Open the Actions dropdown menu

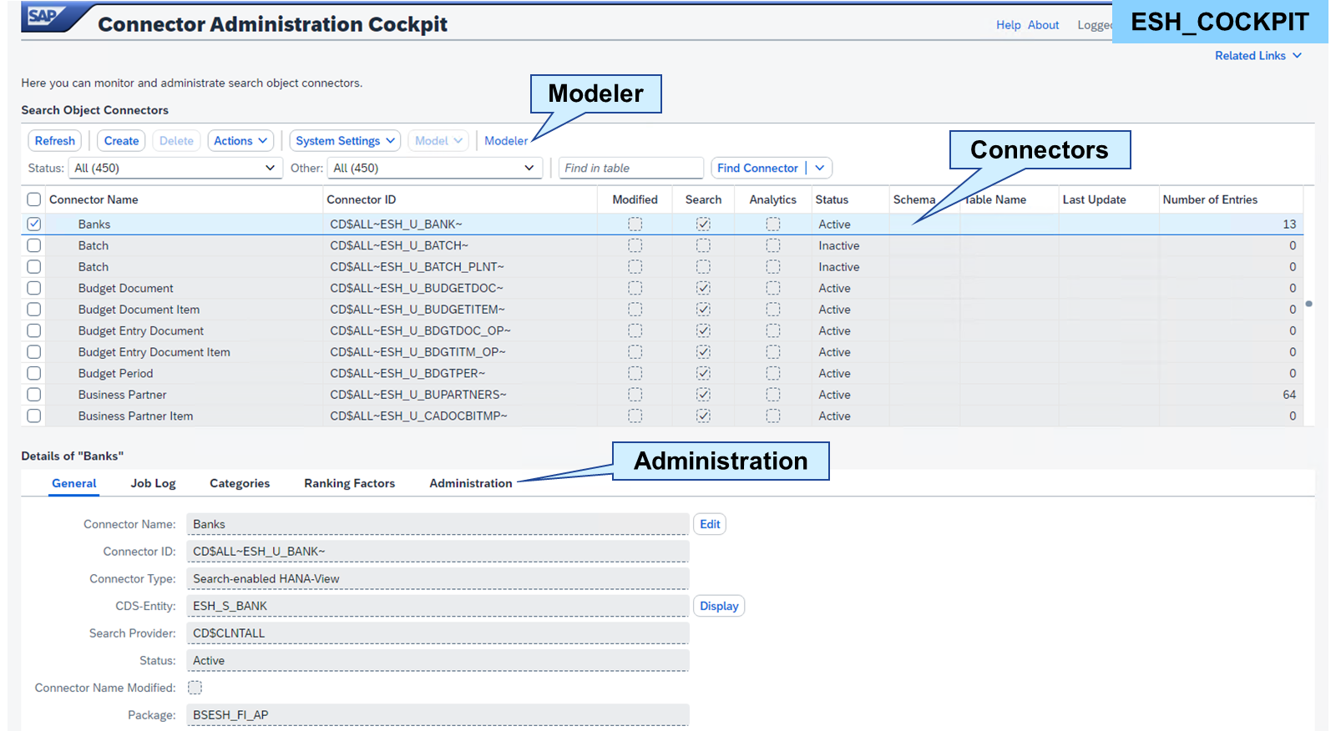click(x=240, y=141)
